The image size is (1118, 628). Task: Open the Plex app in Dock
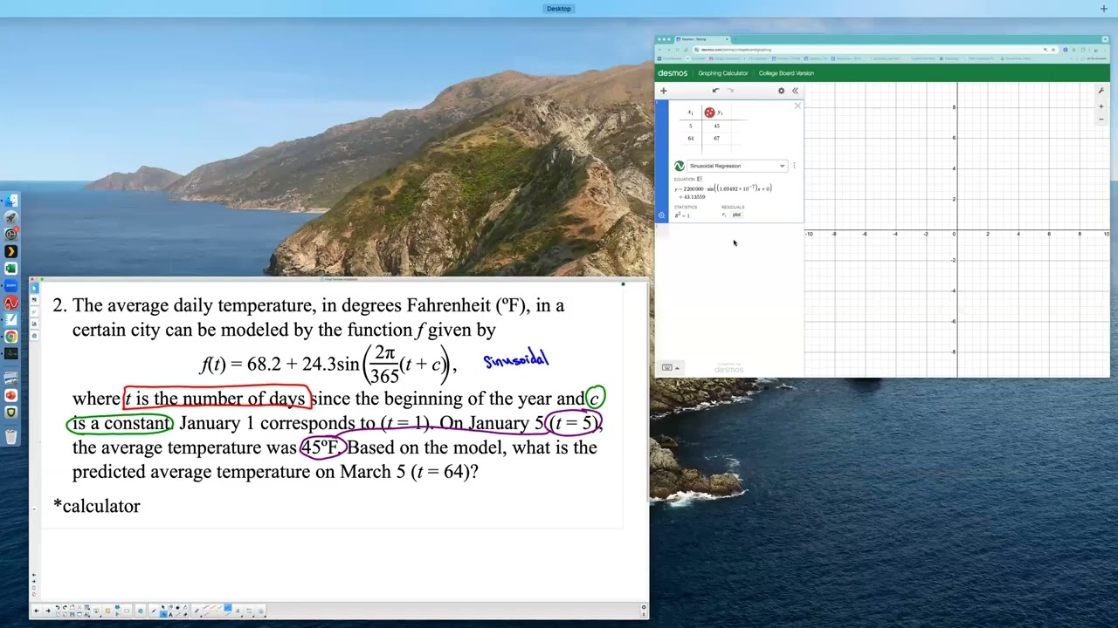pos(11,250)
